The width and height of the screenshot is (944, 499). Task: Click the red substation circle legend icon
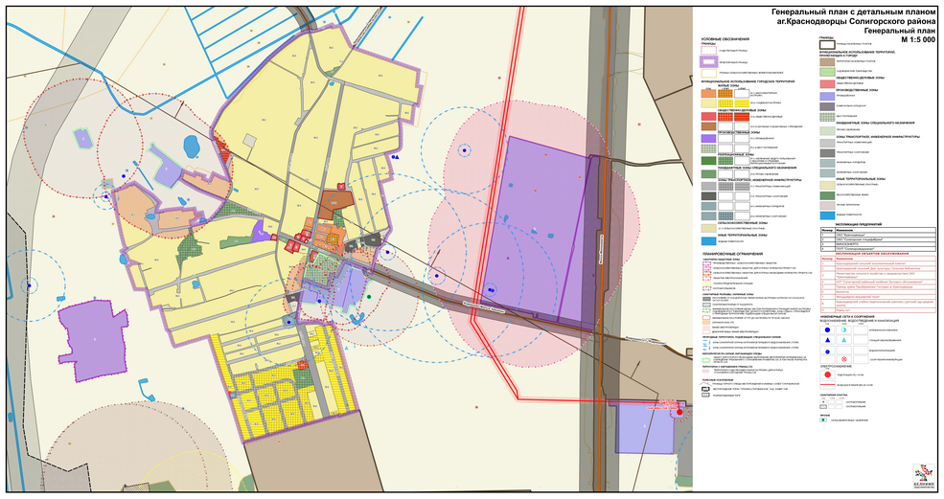point(827,374)
